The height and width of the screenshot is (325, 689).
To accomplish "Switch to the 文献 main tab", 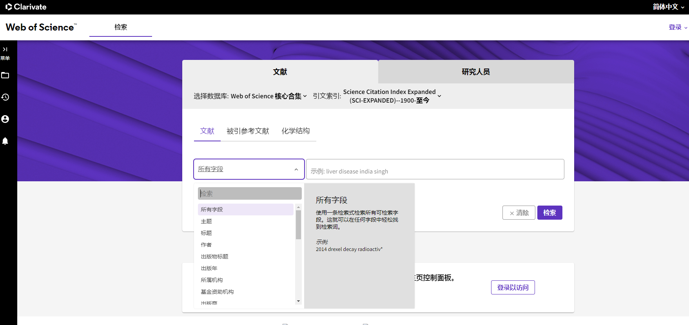I will pyautogui.click(x=280, y=72).
